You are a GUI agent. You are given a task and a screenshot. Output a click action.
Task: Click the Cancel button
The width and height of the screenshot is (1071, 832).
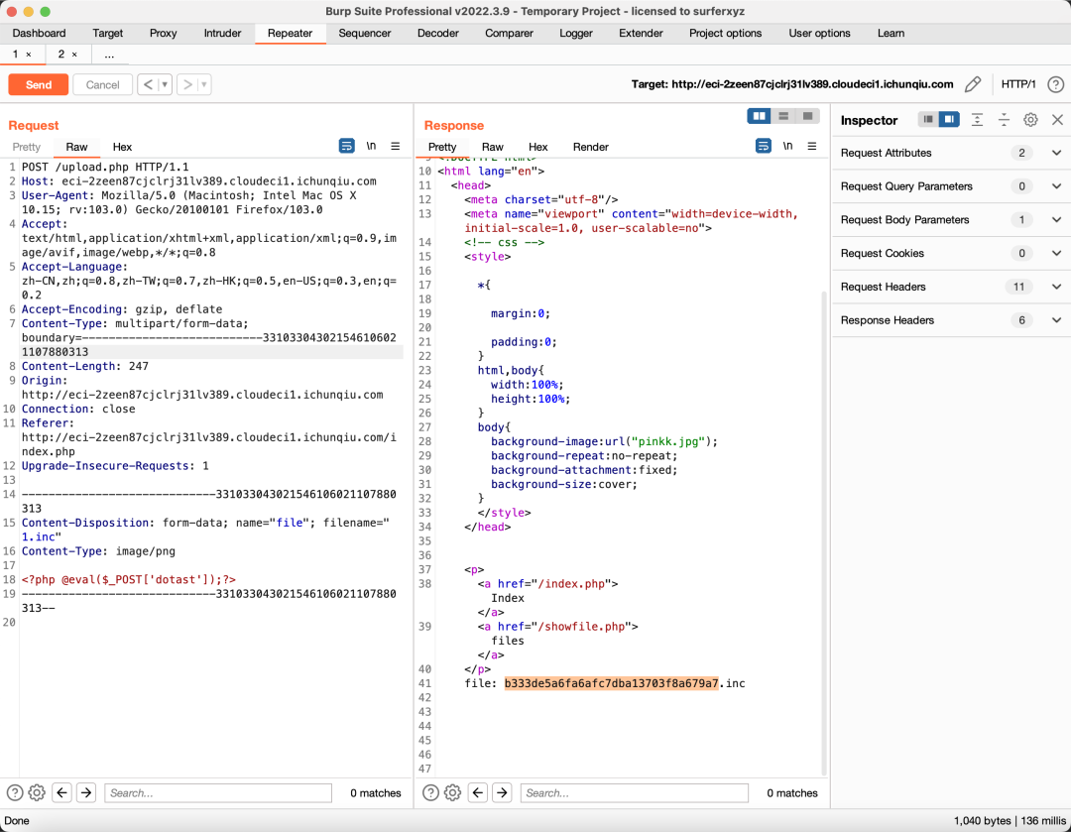click(x=102, y=84)
